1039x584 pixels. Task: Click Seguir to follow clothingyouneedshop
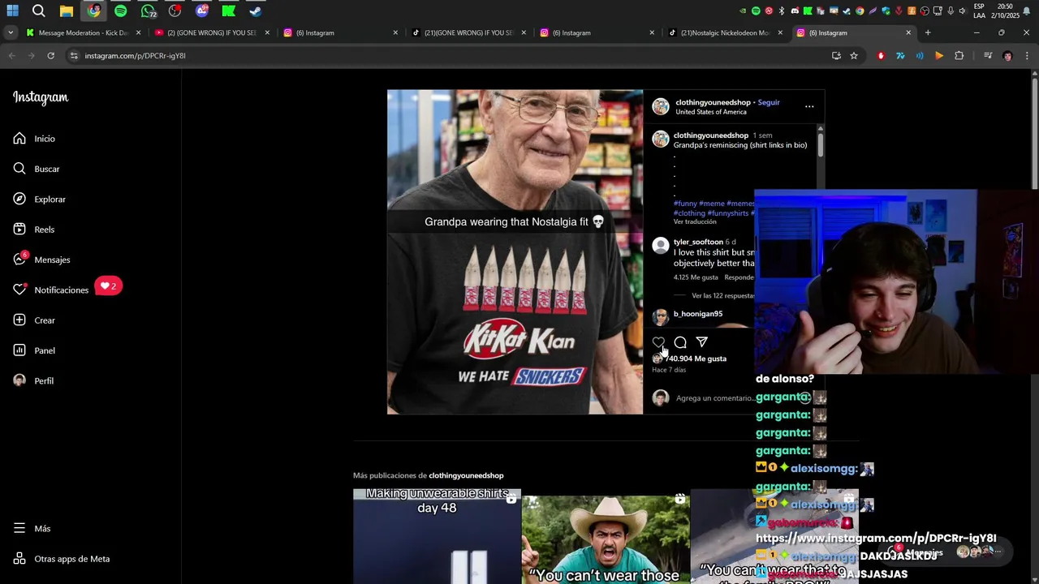pyautogui.click(x=769, y=102)
